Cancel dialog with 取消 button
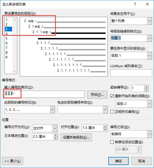 142,161
